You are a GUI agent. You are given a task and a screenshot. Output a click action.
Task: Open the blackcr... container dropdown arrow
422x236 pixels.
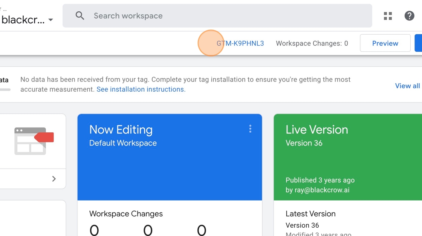point(50,20)
